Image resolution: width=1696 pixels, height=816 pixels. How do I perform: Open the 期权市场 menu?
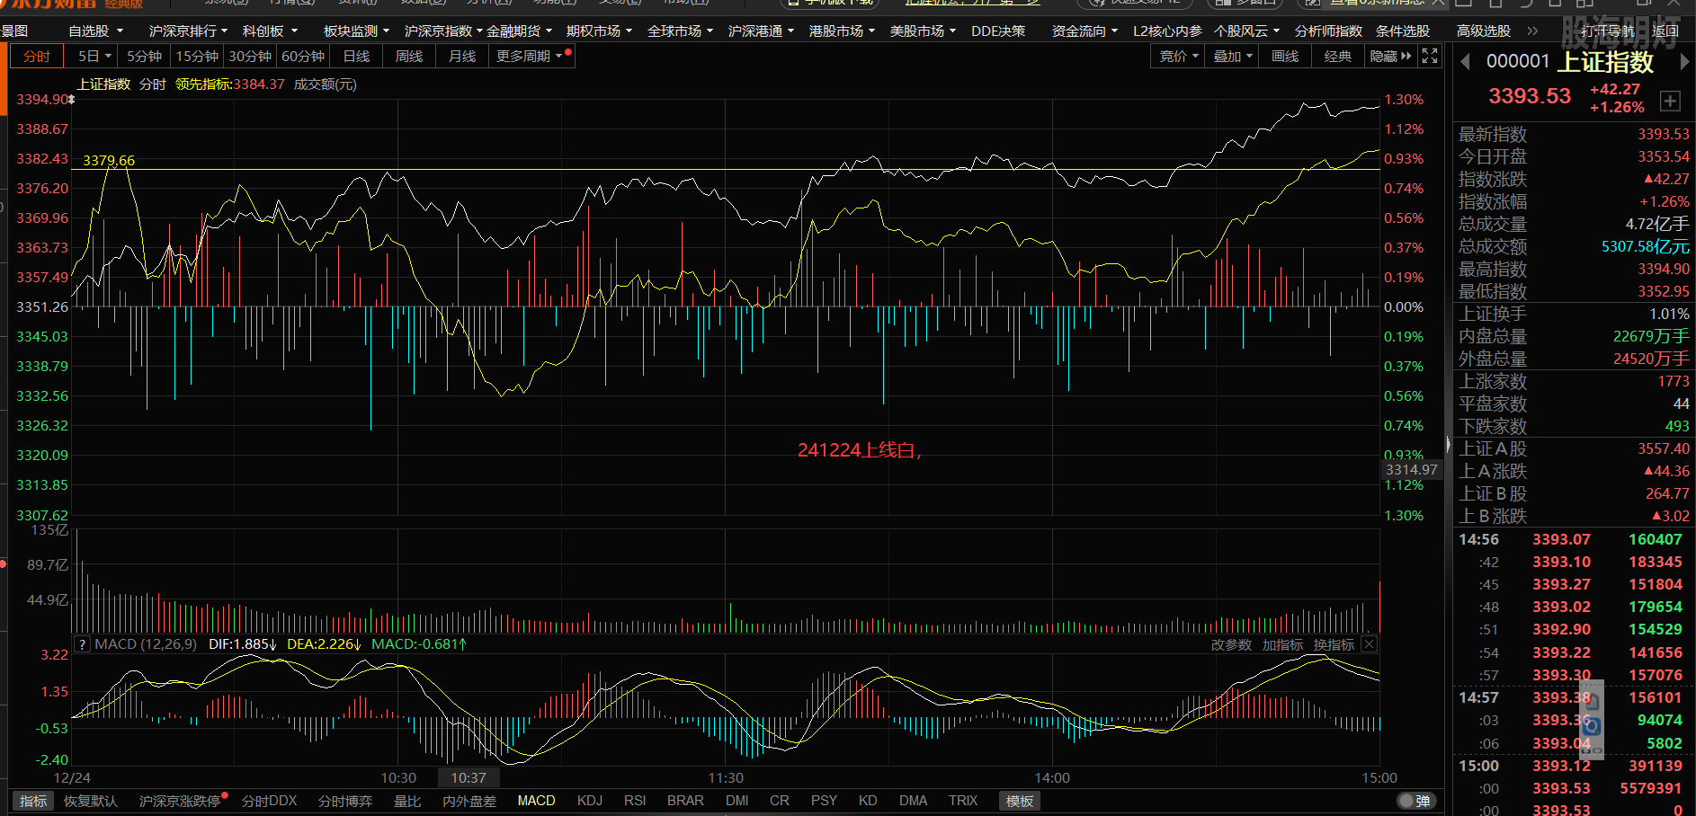click(x=600, y=31)
